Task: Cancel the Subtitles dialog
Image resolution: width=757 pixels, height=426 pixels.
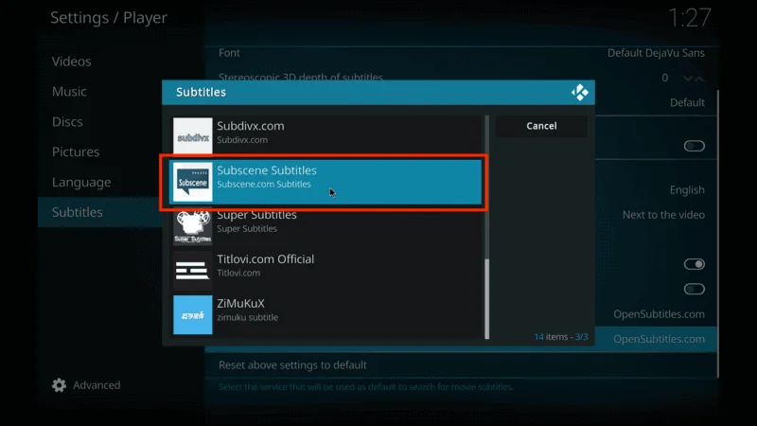Action: [x=541, y=126]
